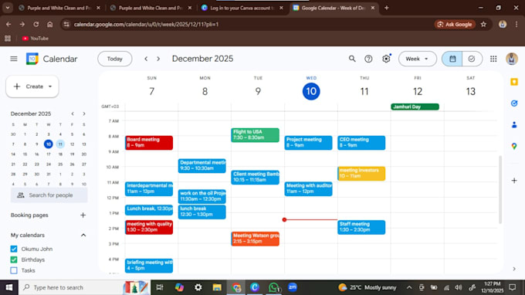This screenshot has width=525, height=295.
Task: Open the Settings gear menu
Action: (386, 59)
